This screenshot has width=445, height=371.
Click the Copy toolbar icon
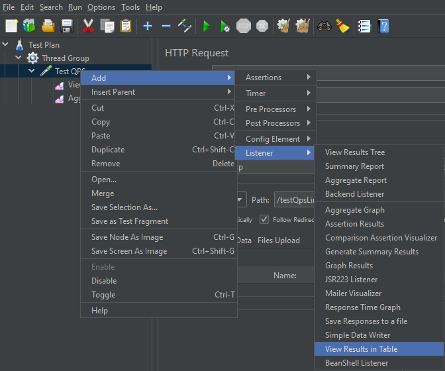point(107,26)
